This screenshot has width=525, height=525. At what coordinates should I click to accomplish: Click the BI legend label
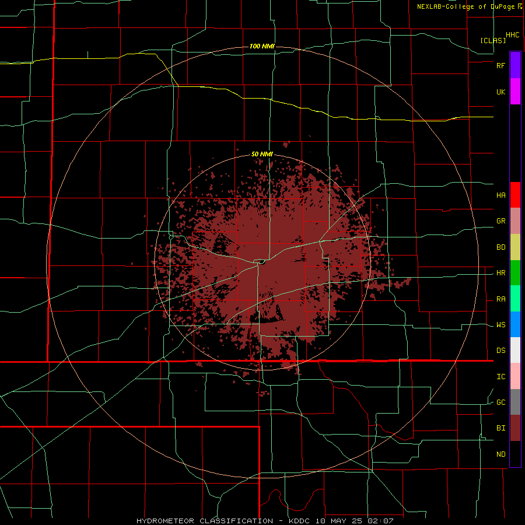501,428
